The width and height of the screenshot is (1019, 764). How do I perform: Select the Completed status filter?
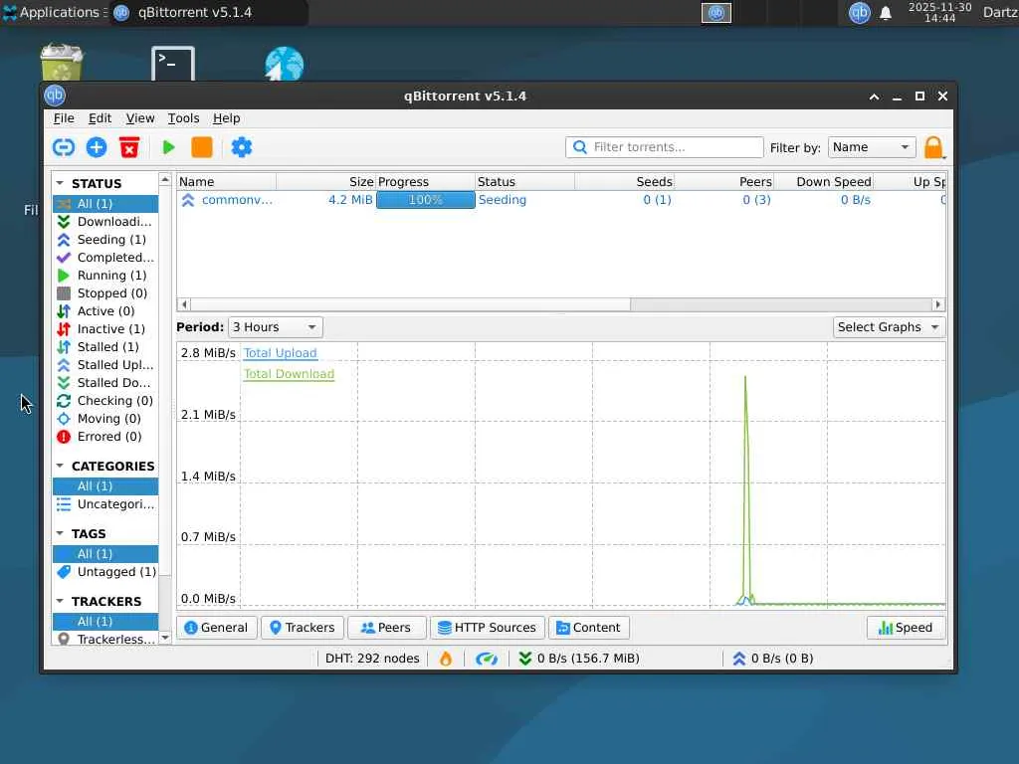click(105, 258)
